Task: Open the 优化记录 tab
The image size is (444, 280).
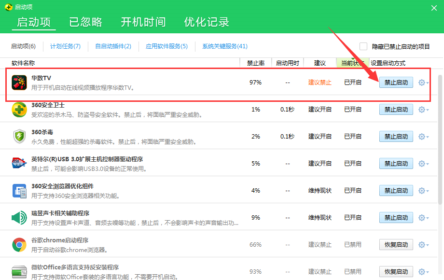Action: (207, 22)
